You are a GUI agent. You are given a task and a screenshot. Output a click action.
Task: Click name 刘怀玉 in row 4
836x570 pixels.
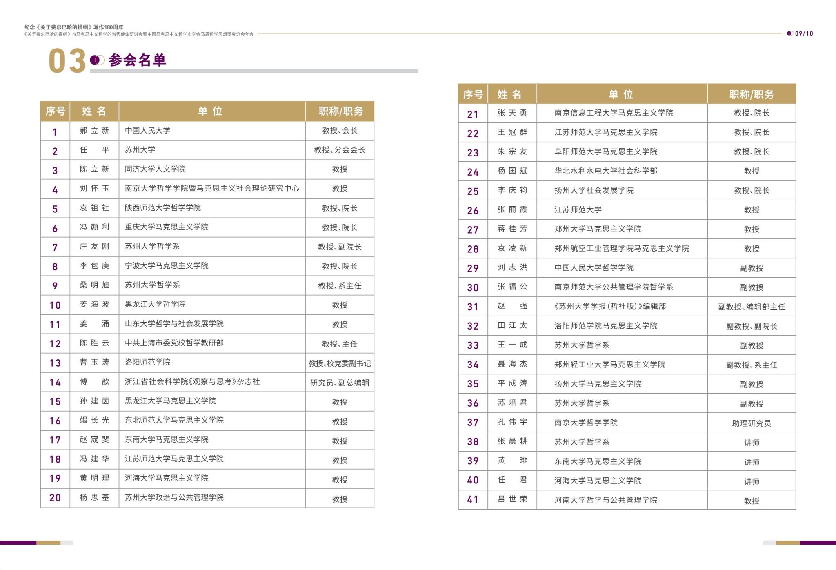(94, 189)
